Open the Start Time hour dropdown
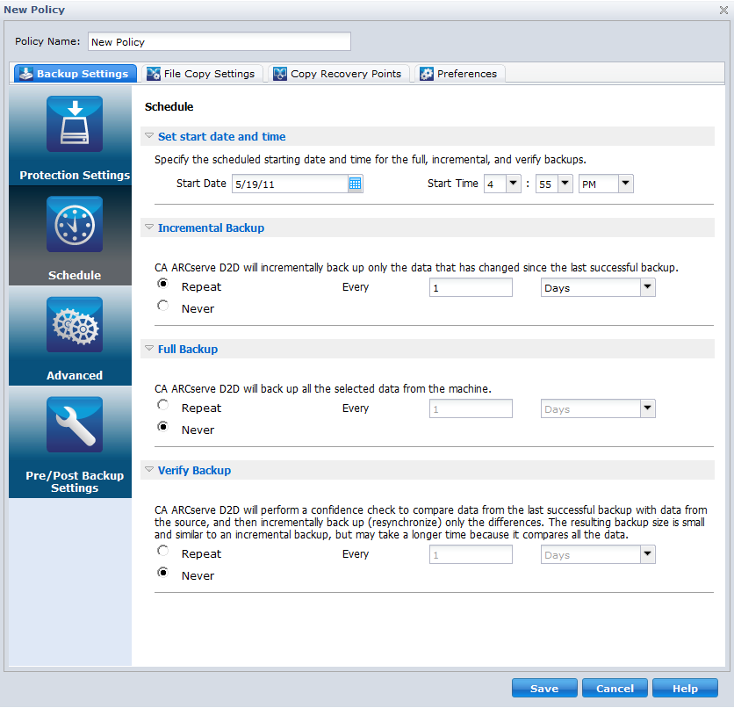734x708 pixels. pos(514,184)
